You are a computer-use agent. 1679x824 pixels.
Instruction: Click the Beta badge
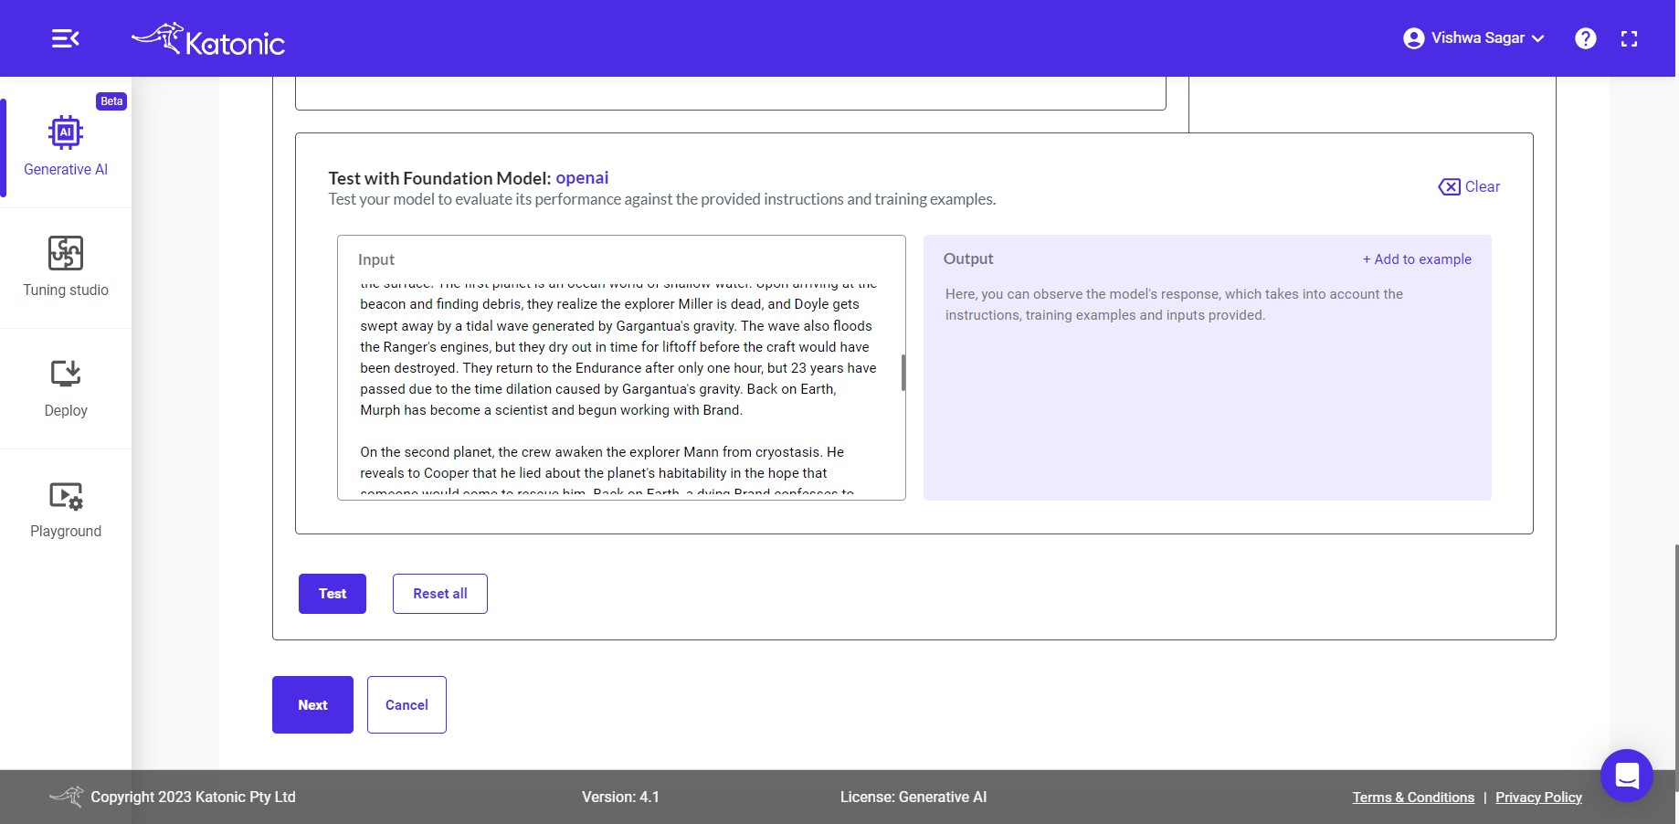(111, 101)
